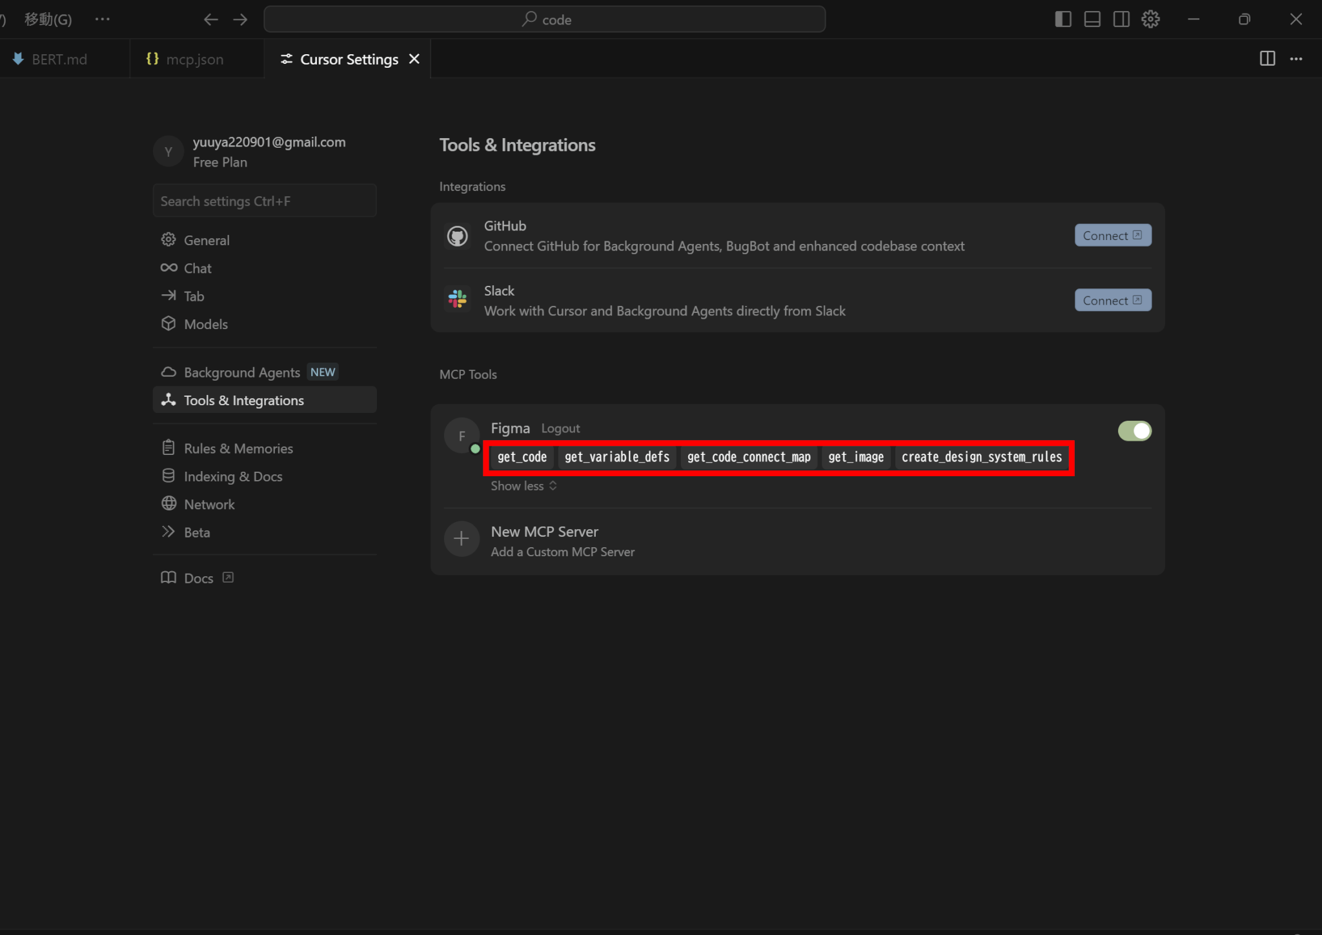Click the get_code_connect_map tool chip

click(749, 457)
